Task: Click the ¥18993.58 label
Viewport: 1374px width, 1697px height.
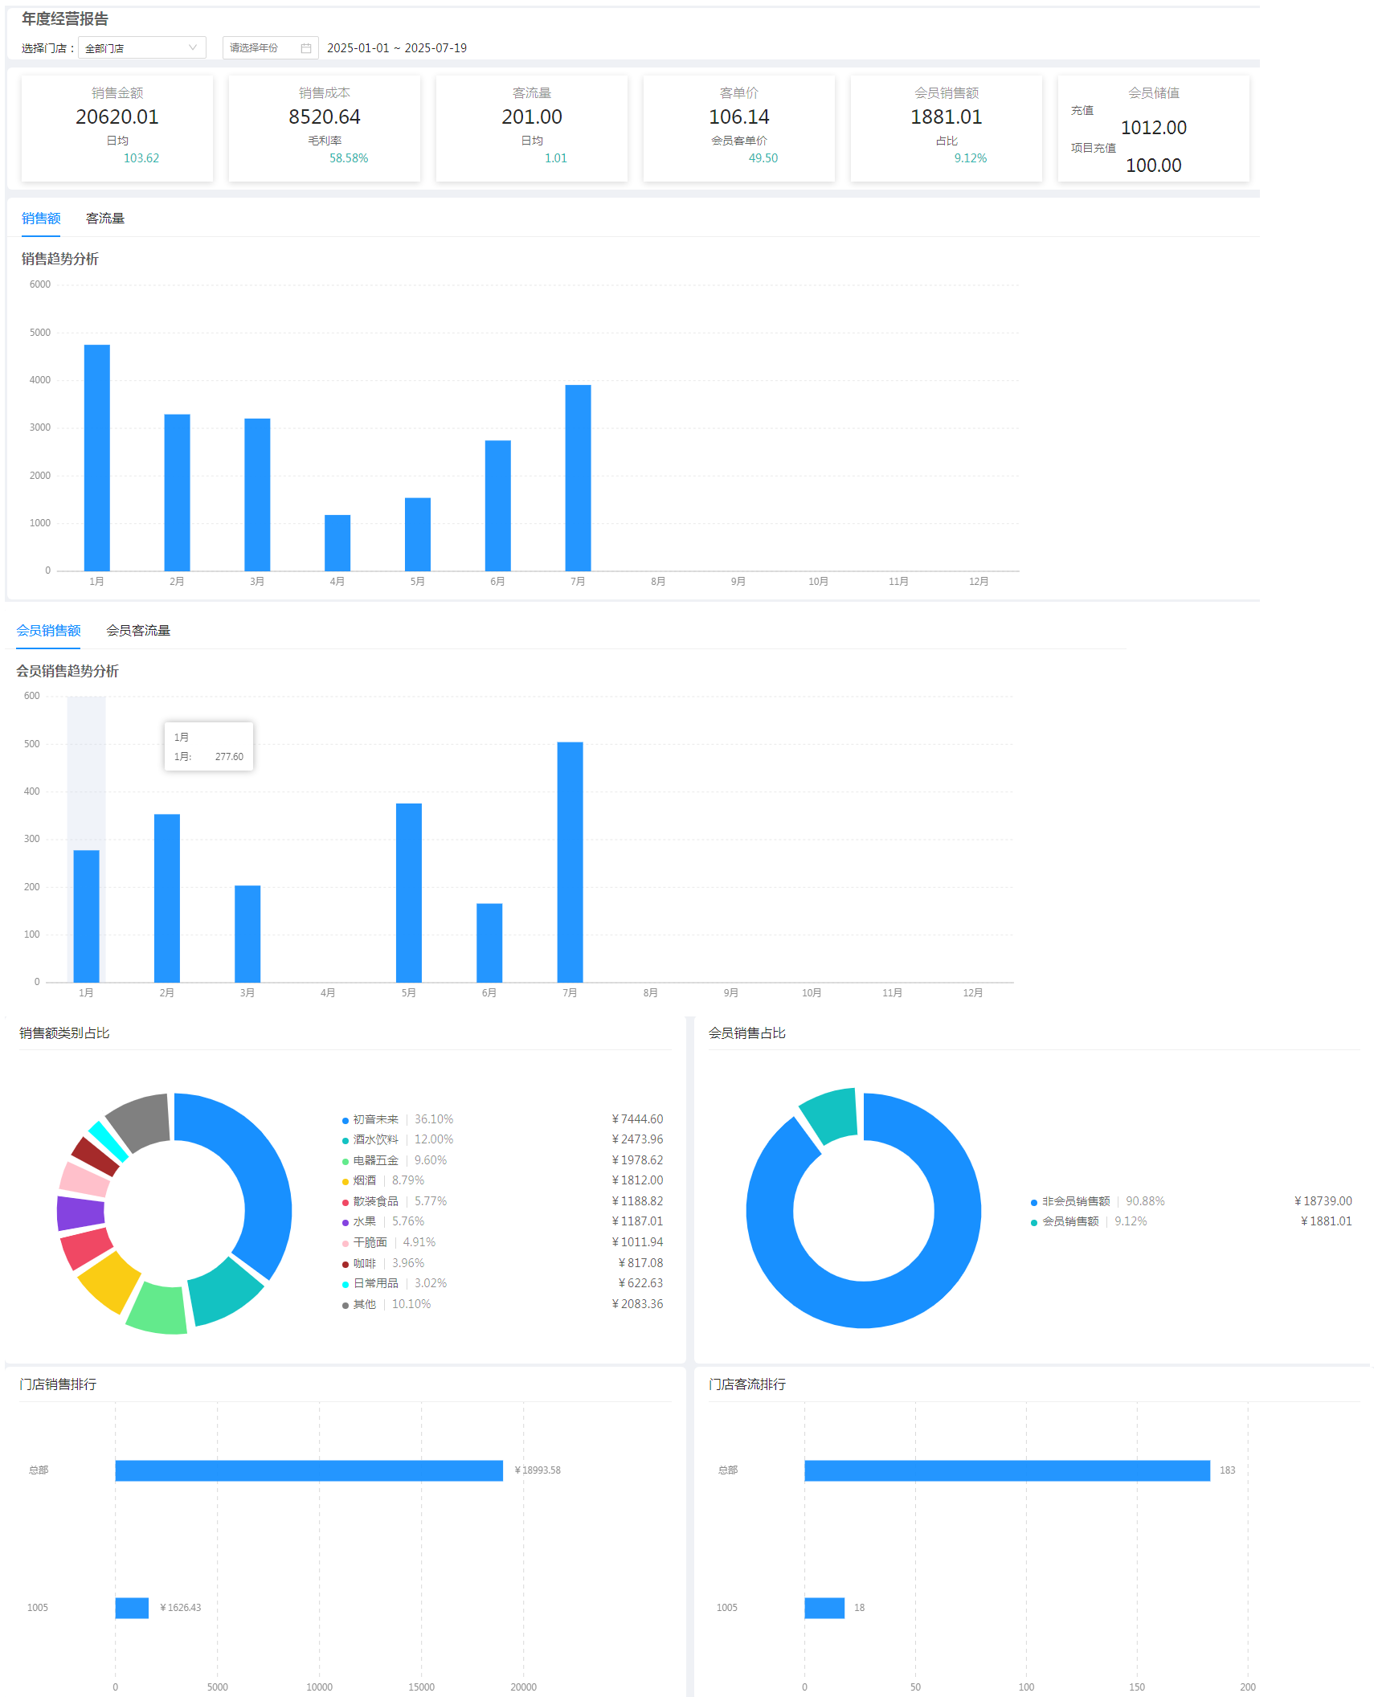Action: (538, 1470)
